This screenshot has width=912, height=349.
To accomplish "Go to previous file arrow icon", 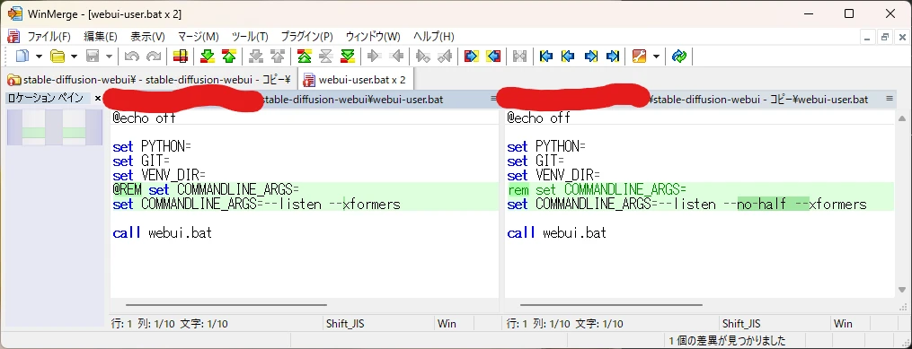I will 568,57.
